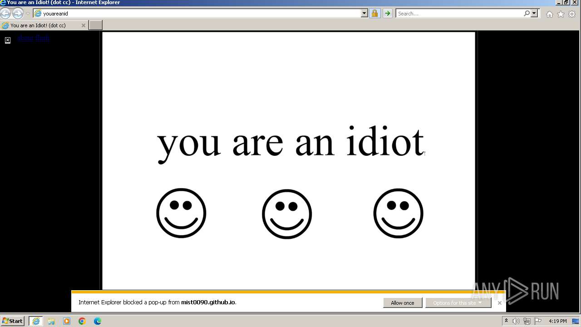Open the Windows Start button
This screenshot has width=581, height=327.
pyautogui.click(x=13, y=321)
